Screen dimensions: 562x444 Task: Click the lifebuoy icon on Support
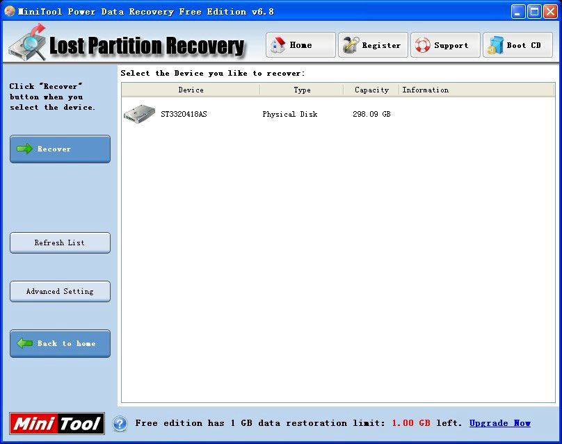pyautogui.click(x=423, y=45)
